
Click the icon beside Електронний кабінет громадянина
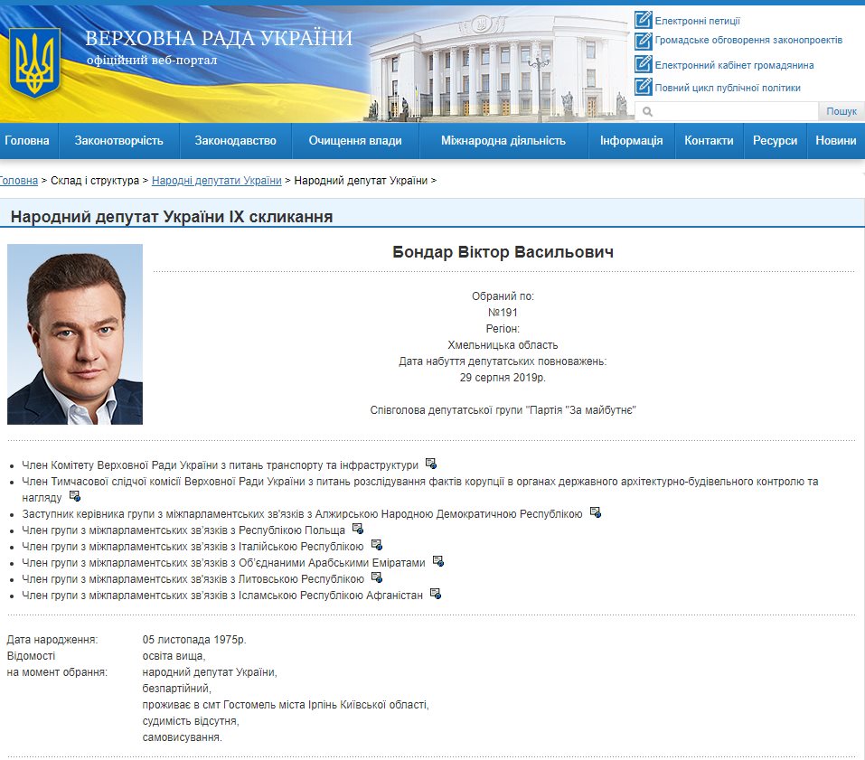point(643,64)
